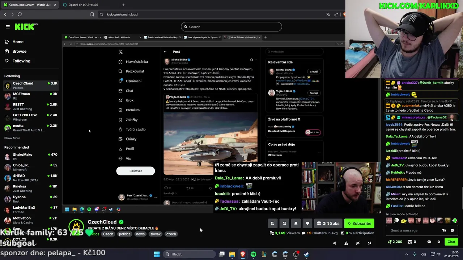Click the slovak tag
463x260 pixels.
click(156, 234)
